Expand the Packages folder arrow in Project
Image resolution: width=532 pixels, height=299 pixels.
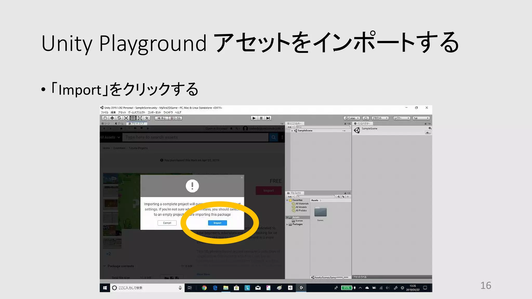(287, 224)
